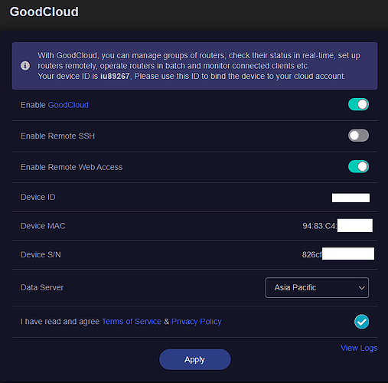Uncheck the Terms of Service agreement checkbox
This screenshot has height=383, width=388.
click(361, 322)
